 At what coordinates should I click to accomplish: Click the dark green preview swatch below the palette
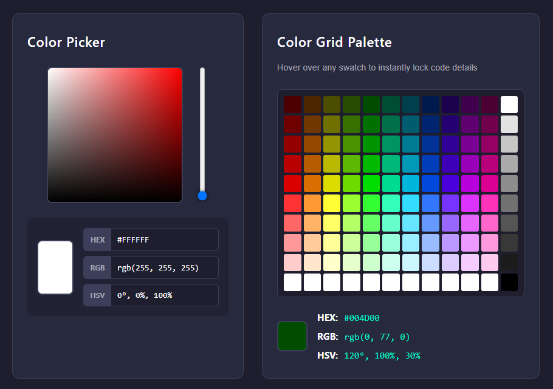coord(292,336)
